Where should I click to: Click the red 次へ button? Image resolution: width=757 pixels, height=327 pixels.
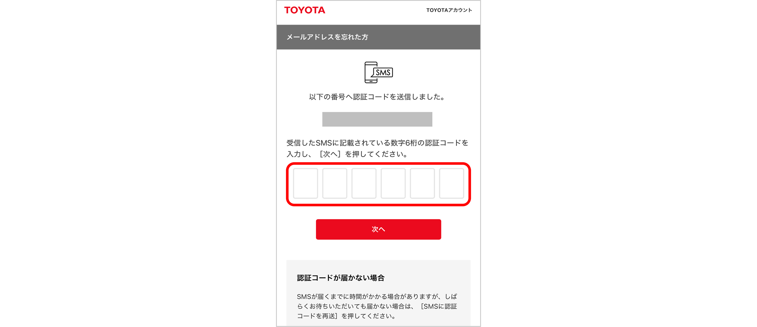click(378, 229)
